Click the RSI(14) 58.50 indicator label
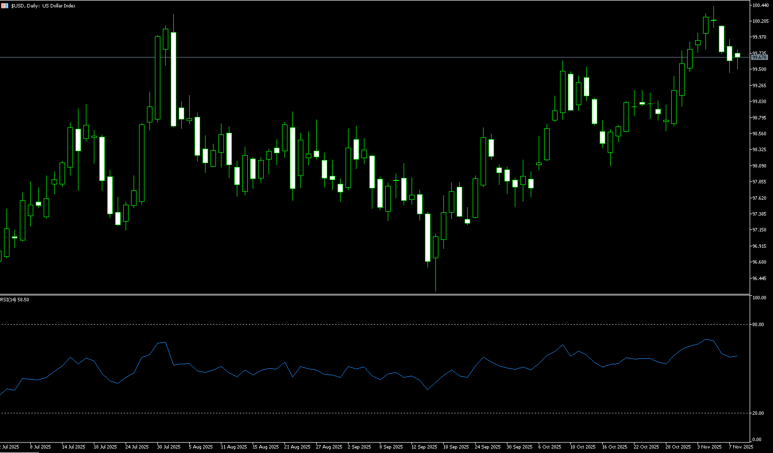Image resolution: width=773 pixels, height=453 pixels. pyautogui.click(x=15, y=300)
